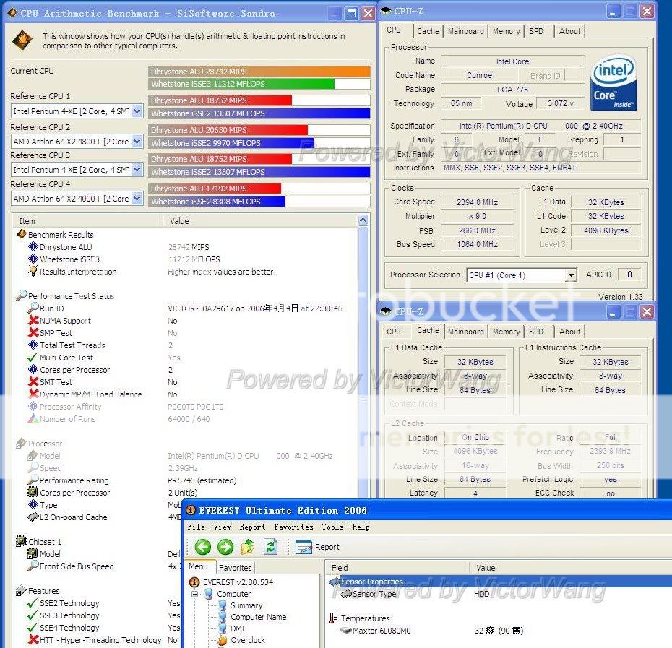
Task: Open the Reference CPU 2 dropdown
Action: (137, 142)
